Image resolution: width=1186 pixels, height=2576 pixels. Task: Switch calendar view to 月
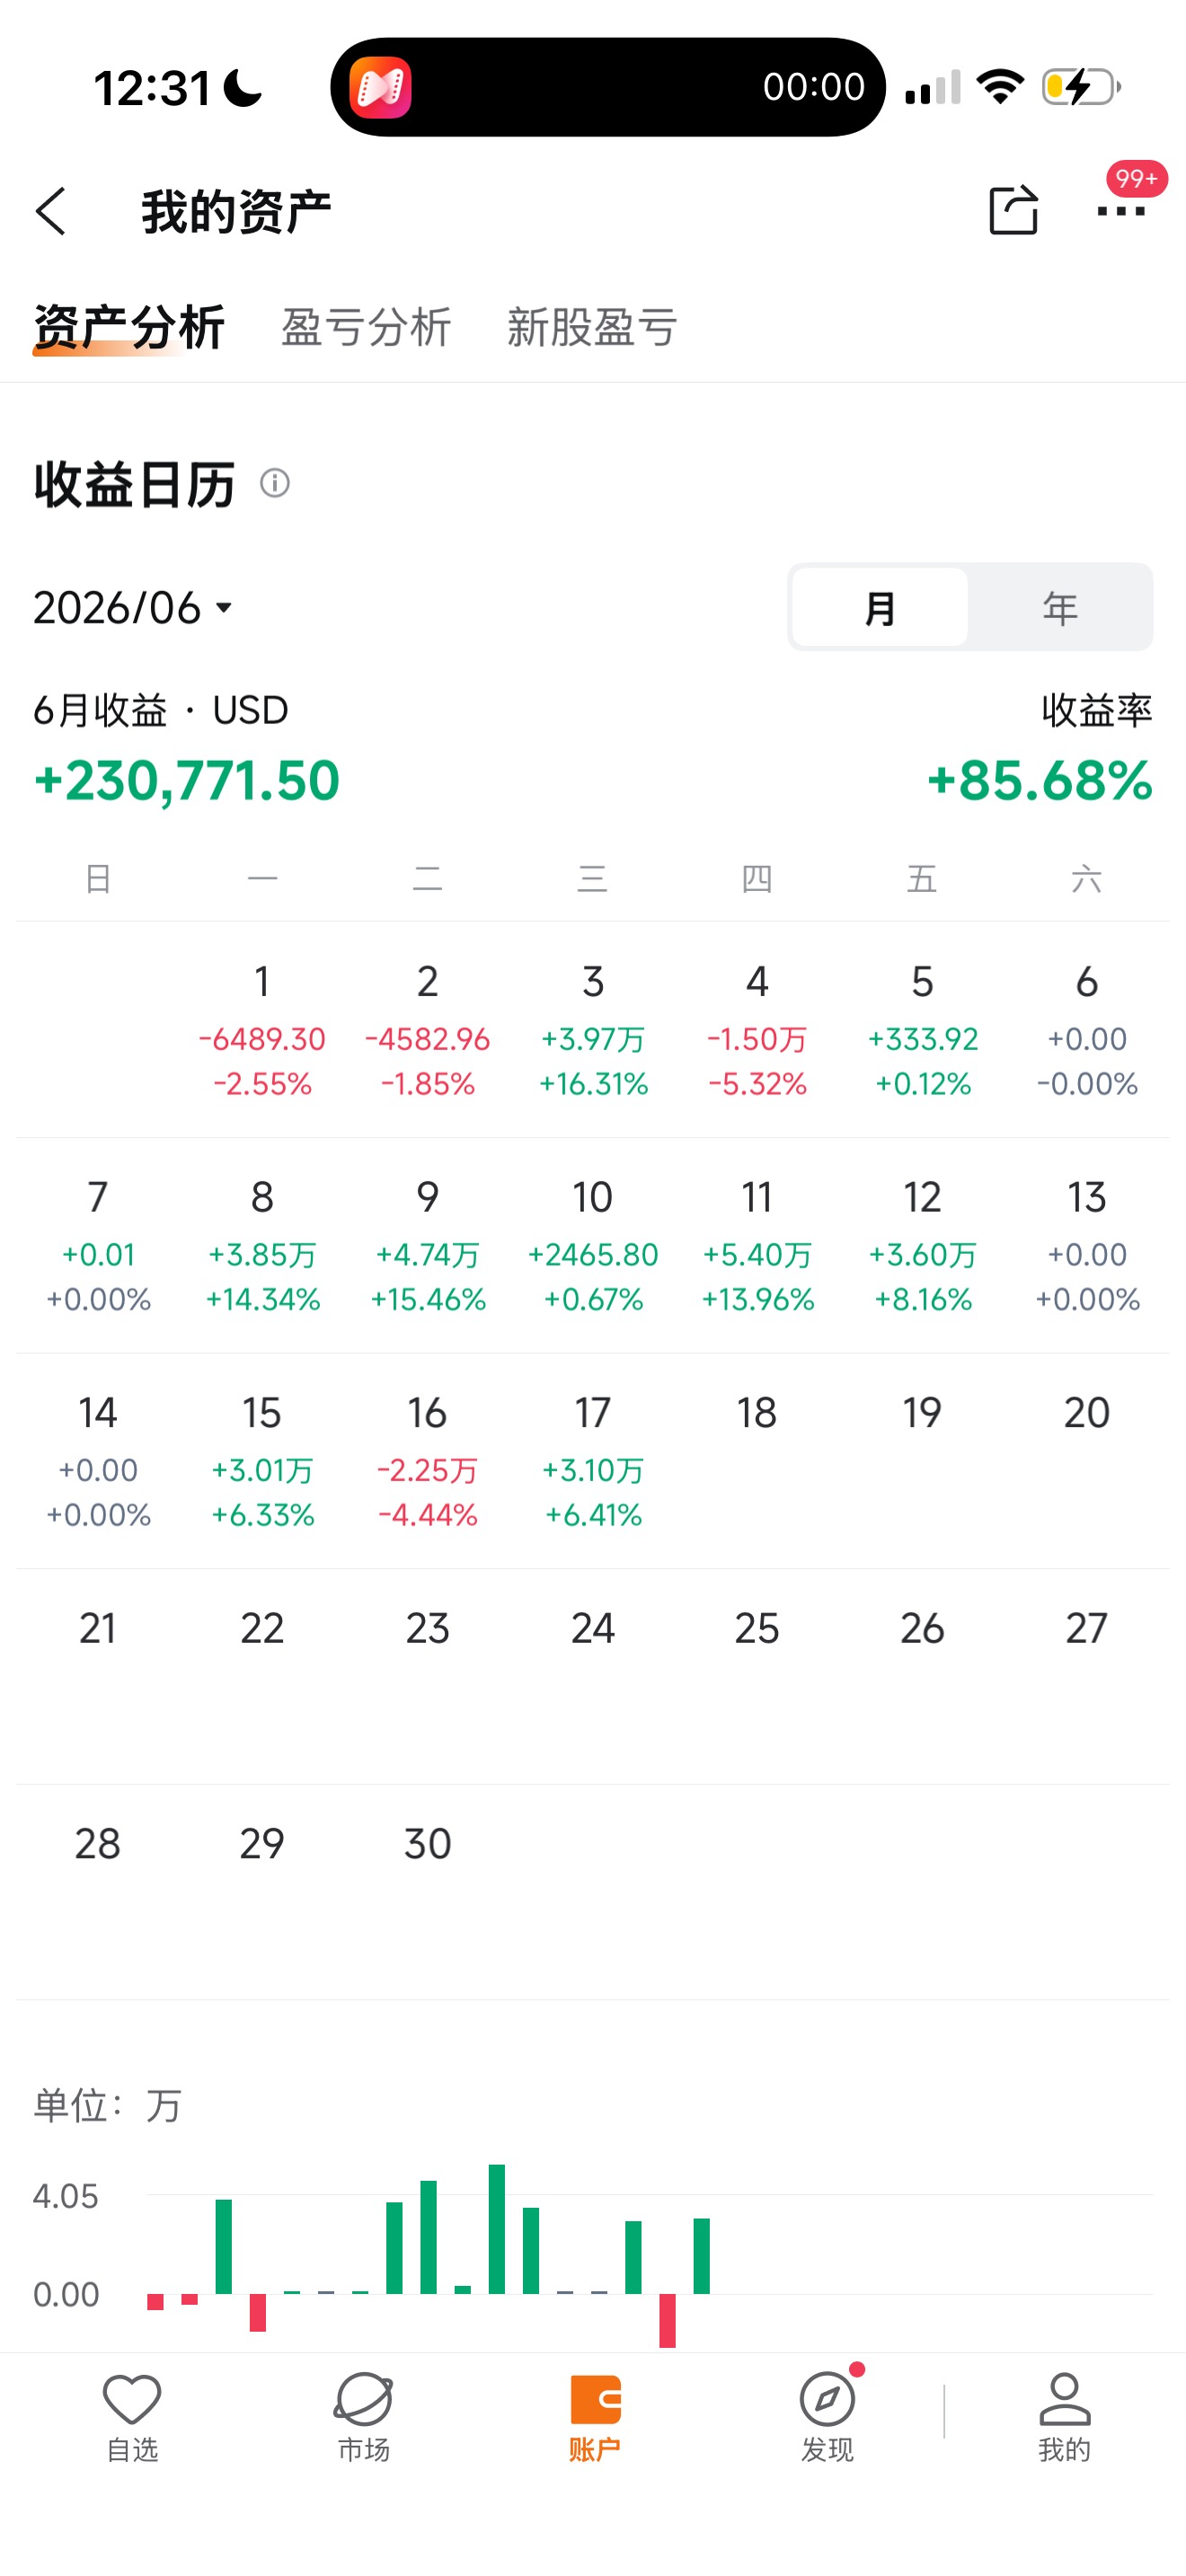point(880,607)
